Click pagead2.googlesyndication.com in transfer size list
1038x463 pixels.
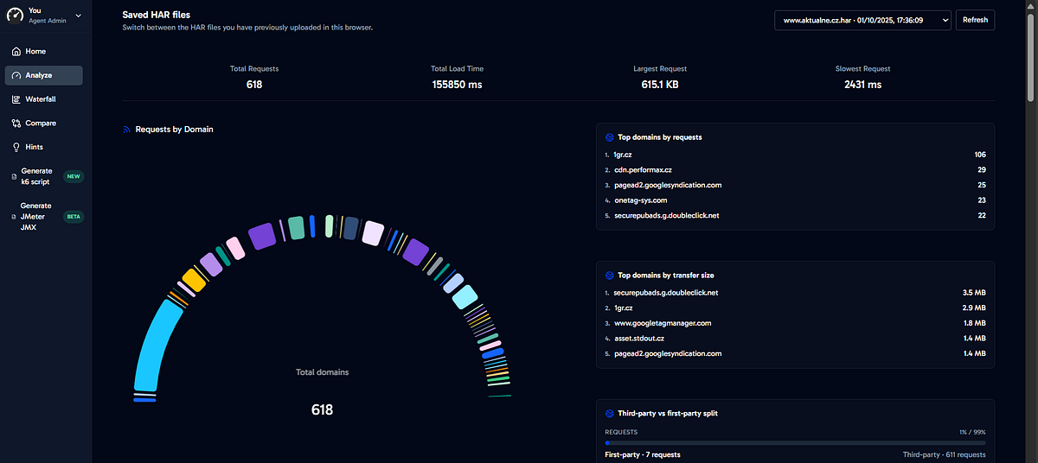pyautogui.click(x=795, y=353)
